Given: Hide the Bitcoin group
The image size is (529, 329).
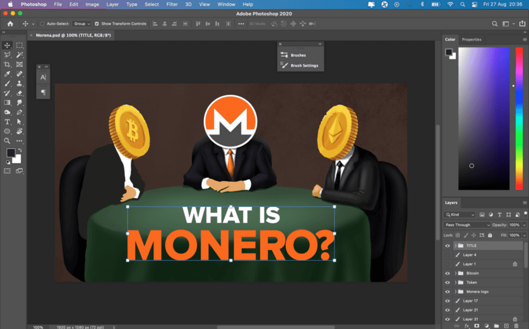Looking at the screenshot, I should click(x=448, y=273).
